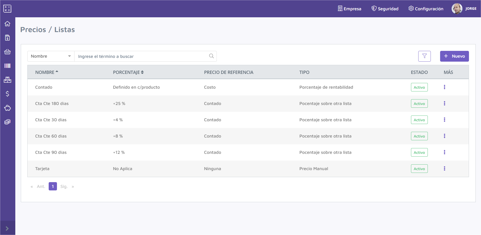Click the Ninguna reference price cell
Screen dimensions: 481x235
(213, 169)
